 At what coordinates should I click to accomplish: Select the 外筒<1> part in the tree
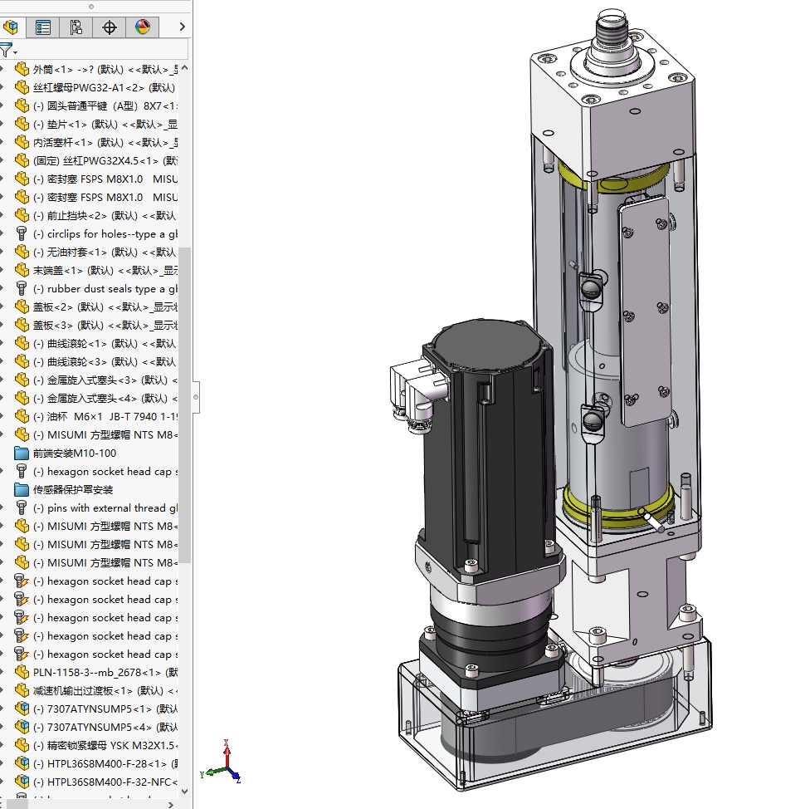105,69
